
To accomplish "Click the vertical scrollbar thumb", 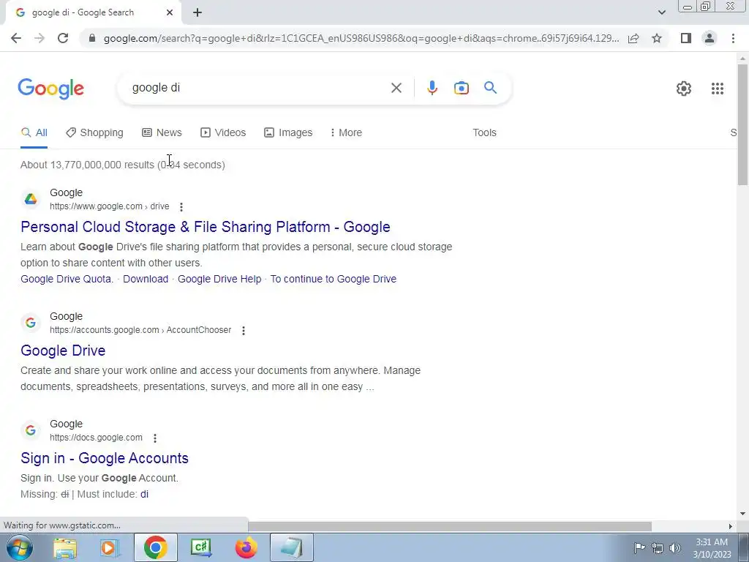I will [x=742, y=124].
